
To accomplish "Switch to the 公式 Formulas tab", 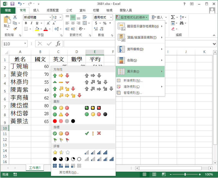I will tap(69, 10).
